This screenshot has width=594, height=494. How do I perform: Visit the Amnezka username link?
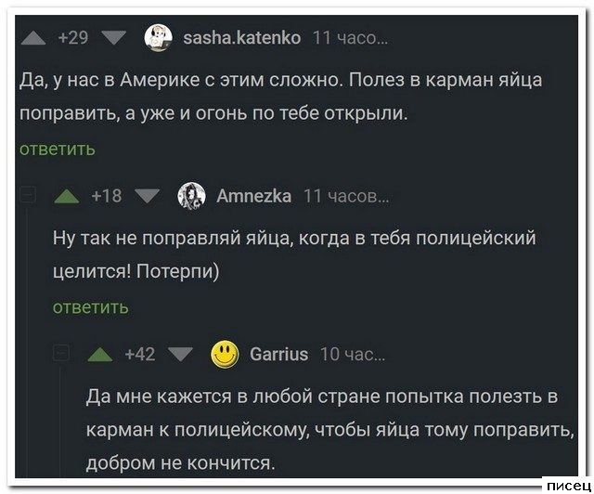(x=253, y=196)
